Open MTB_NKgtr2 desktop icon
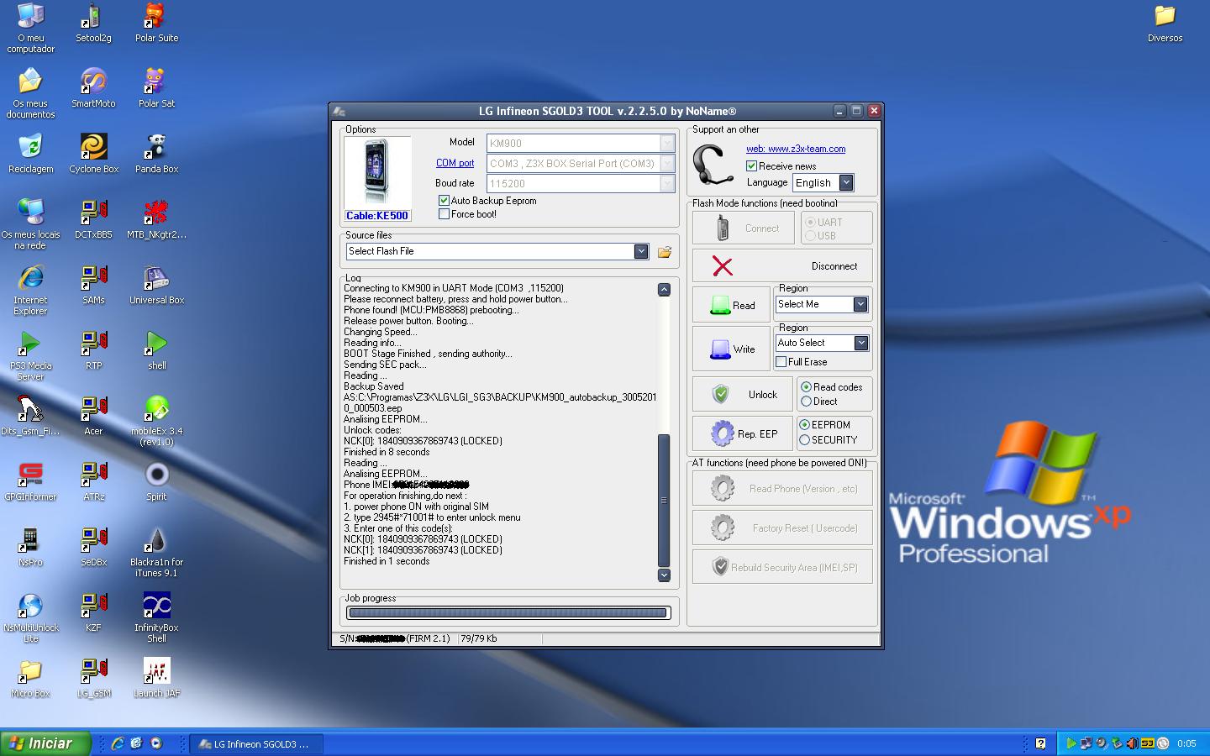Viewport: 1210px width, 756px height. click(156, 218)
